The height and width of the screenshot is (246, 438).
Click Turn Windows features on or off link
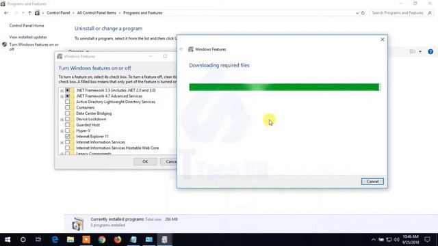34,46
